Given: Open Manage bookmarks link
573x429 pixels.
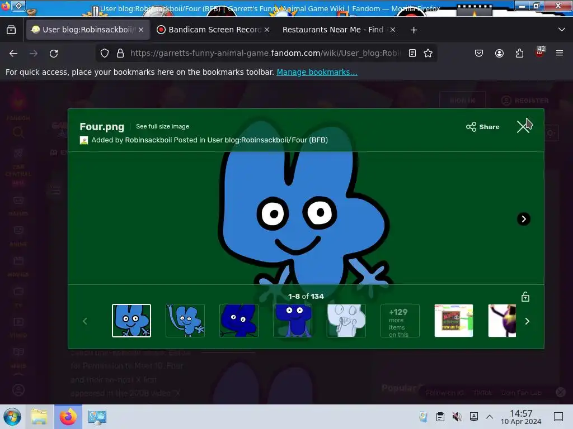Looking at the screenshot, I should click(x=317, y=72).
